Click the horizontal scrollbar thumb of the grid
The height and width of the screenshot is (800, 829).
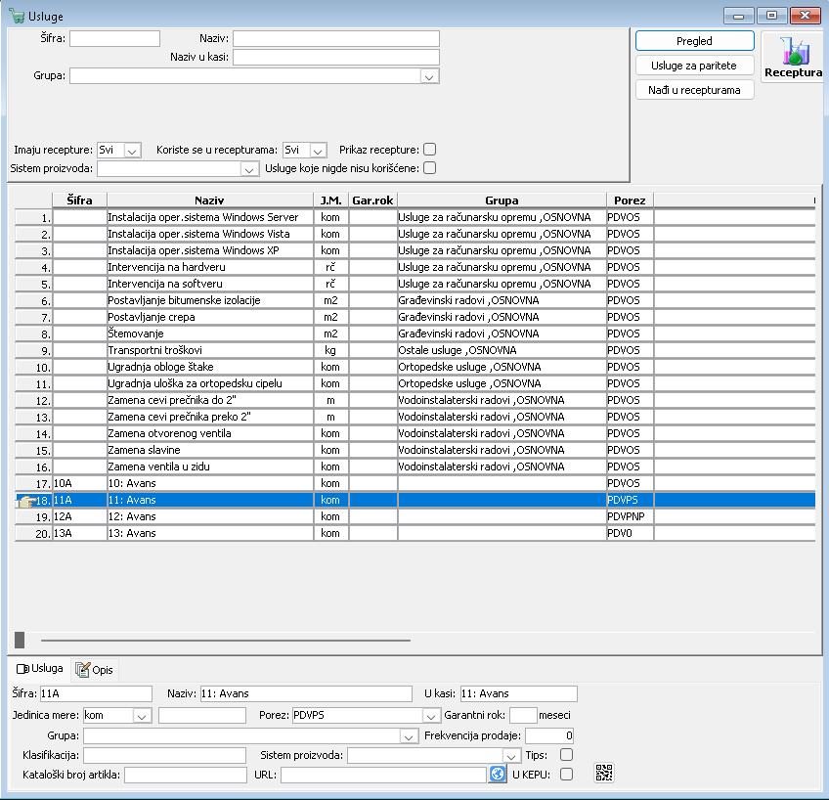tap(20, 640)
